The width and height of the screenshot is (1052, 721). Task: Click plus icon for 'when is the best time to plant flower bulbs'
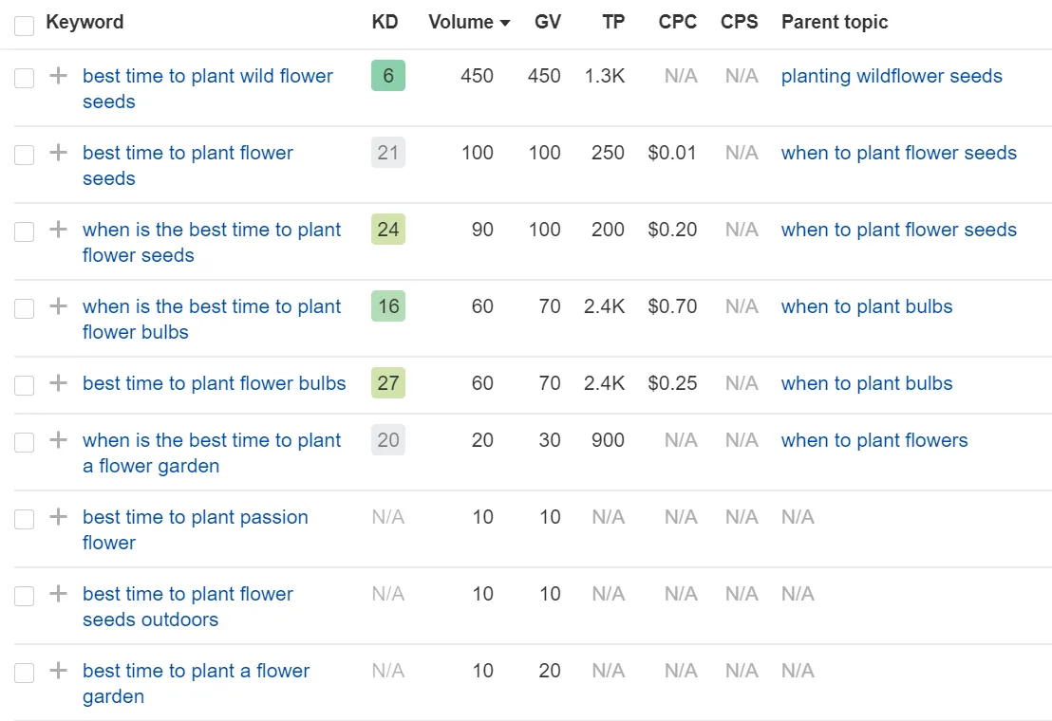(x=58, y=306)
